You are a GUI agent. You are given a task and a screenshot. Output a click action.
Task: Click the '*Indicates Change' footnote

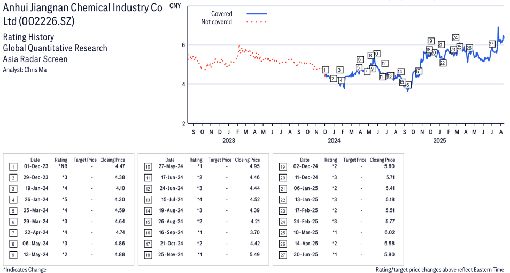click(x=25, y=270)
